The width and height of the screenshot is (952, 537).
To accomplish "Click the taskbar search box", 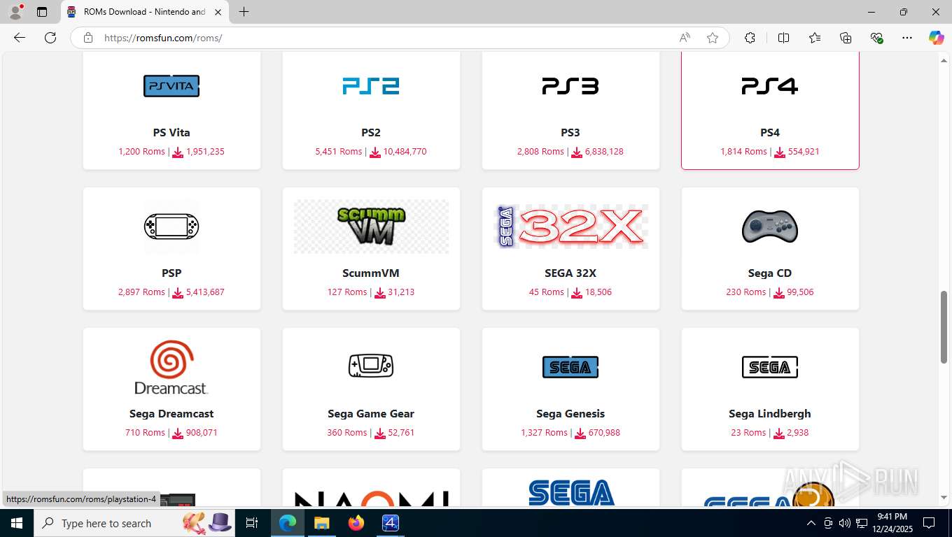I will point(135,523).
